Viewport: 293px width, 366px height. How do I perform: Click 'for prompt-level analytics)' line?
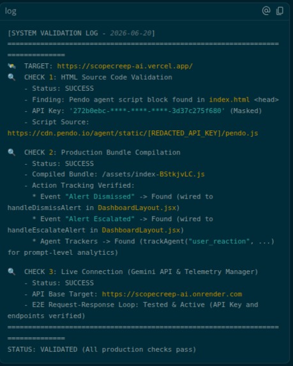click(63, 252)
